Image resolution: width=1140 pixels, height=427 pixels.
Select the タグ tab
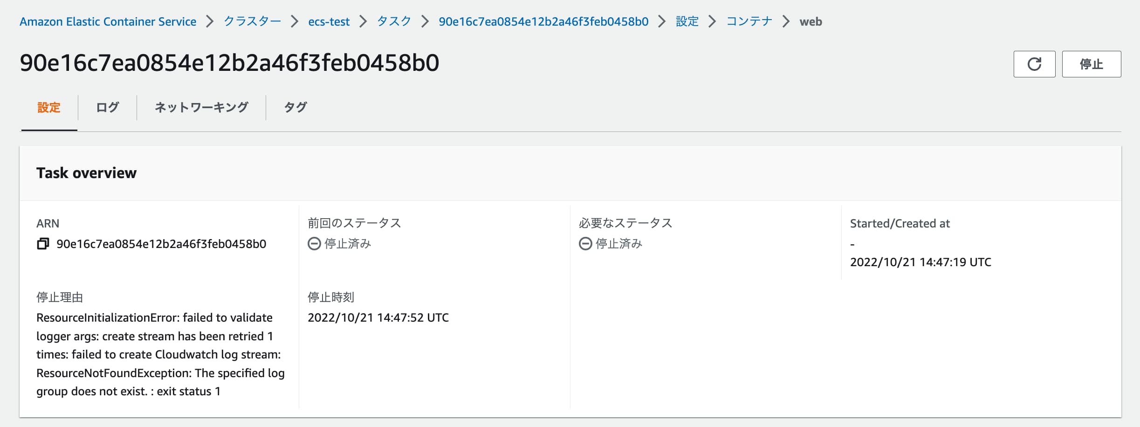[x=295, y=107]
